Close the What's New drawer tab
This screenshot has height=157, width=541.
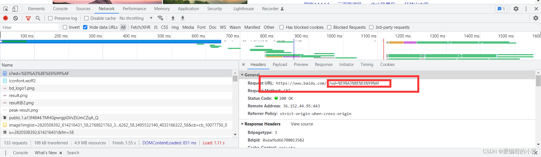60,153
